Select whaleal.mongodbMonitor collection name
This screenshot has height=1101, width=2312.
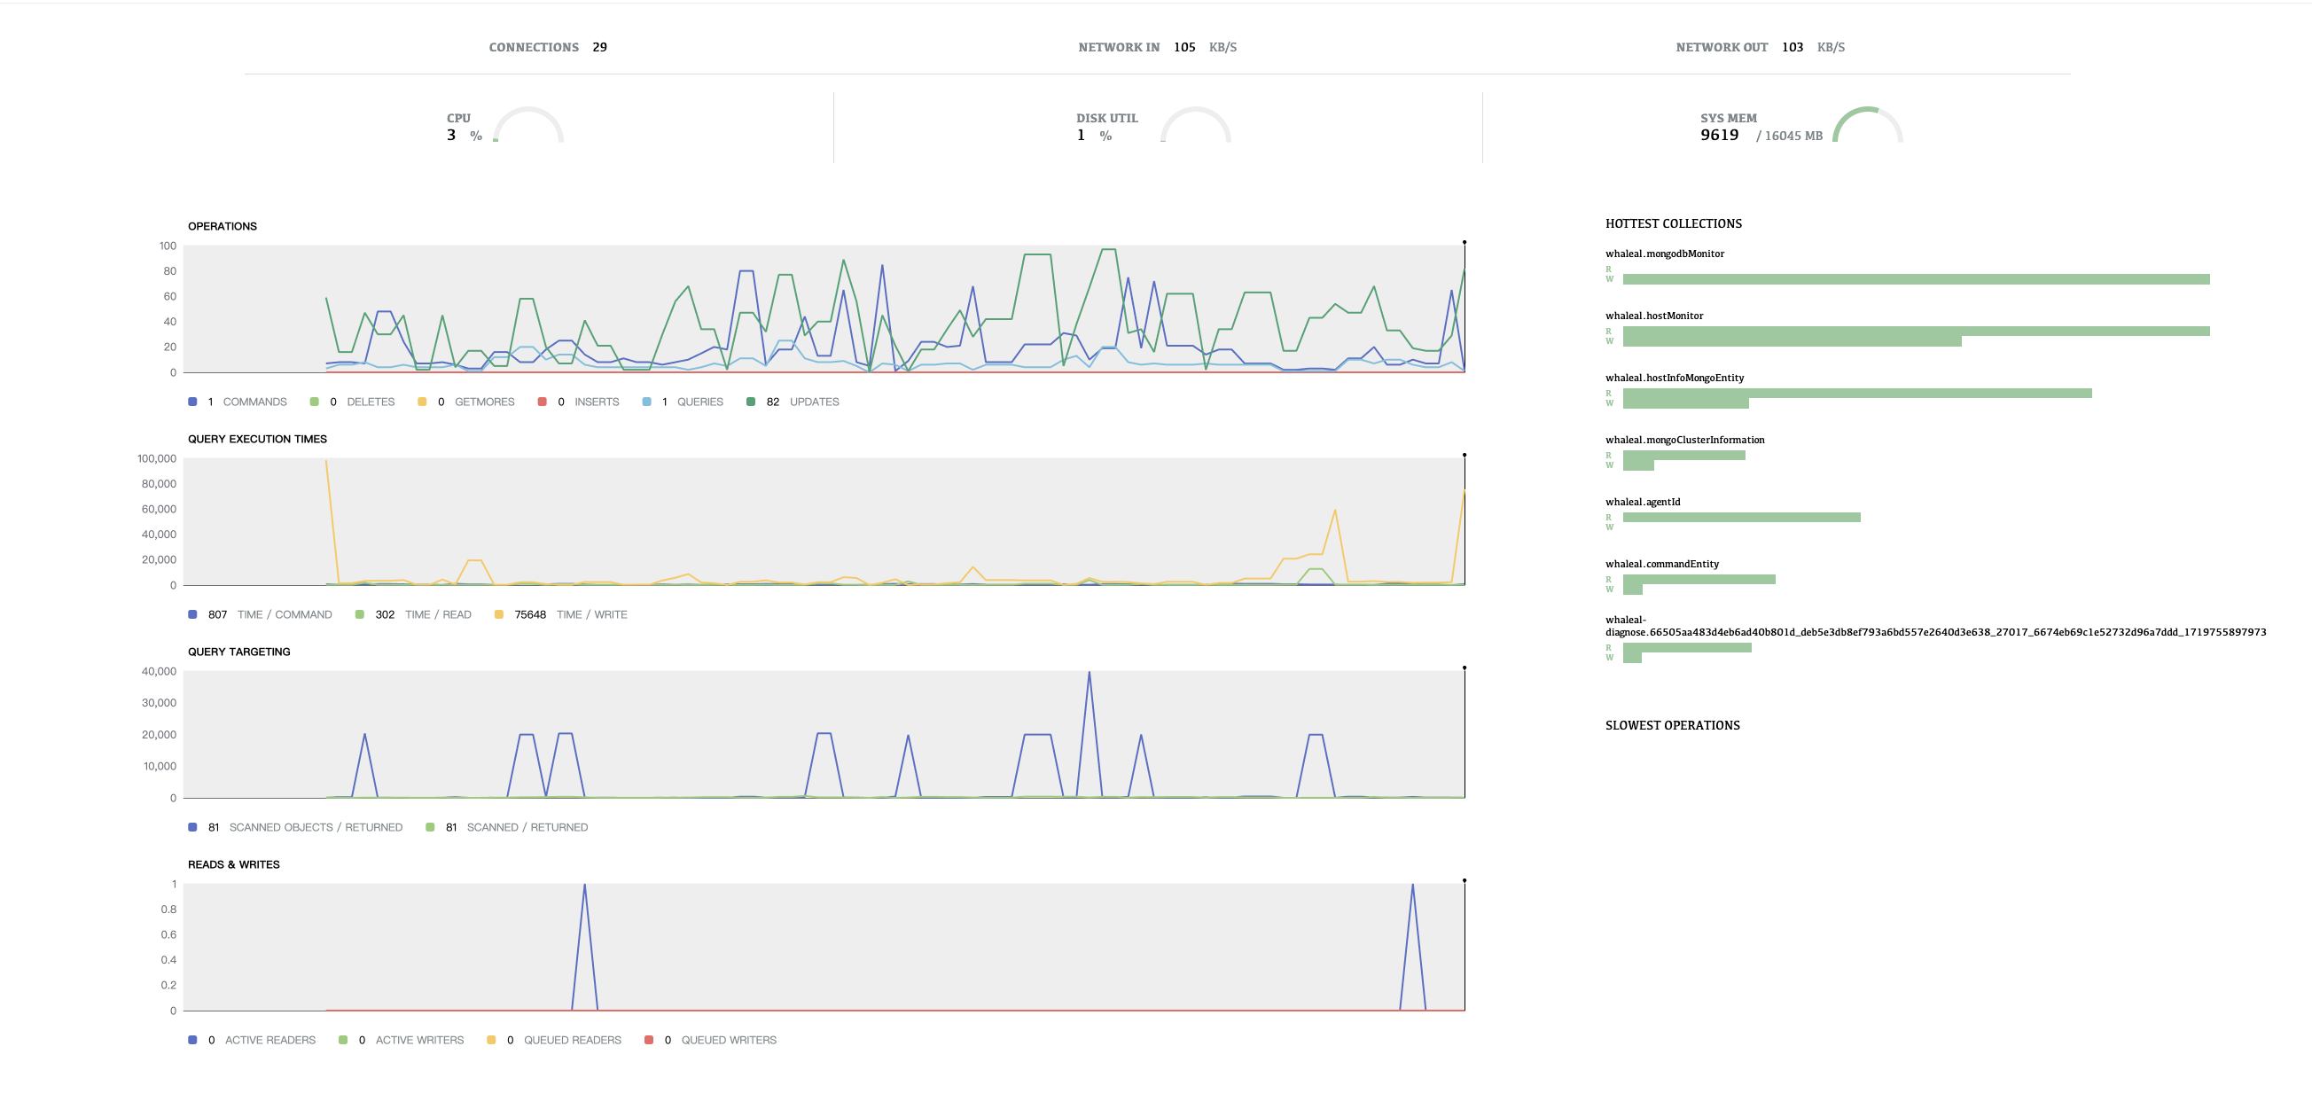coord(1665,254)
